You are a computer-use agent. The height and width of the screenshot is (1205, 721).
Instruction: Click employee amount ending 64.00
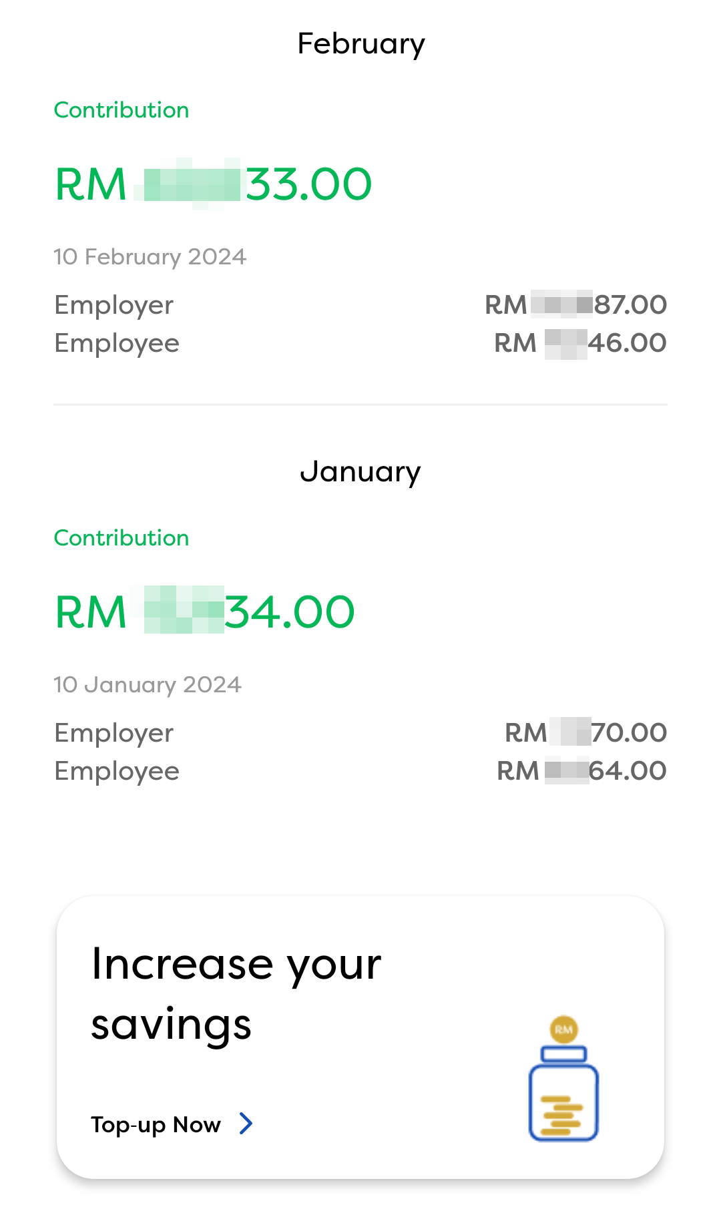coord(581,771)
